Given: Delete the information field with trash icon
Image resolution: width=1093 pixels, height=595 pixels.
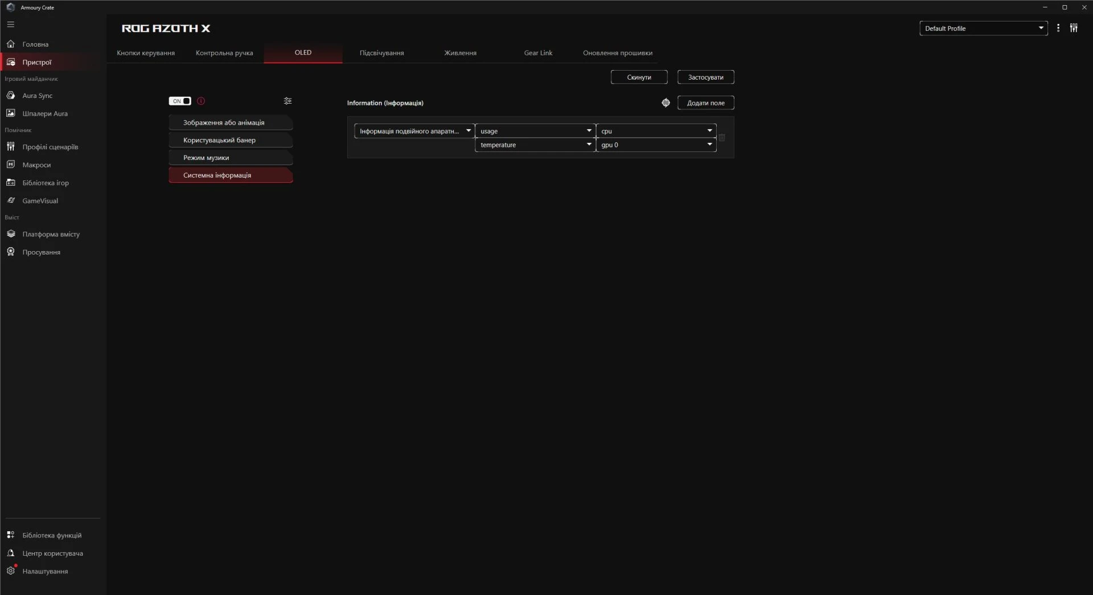Looking at the screenshot, I should coord(722,138).
